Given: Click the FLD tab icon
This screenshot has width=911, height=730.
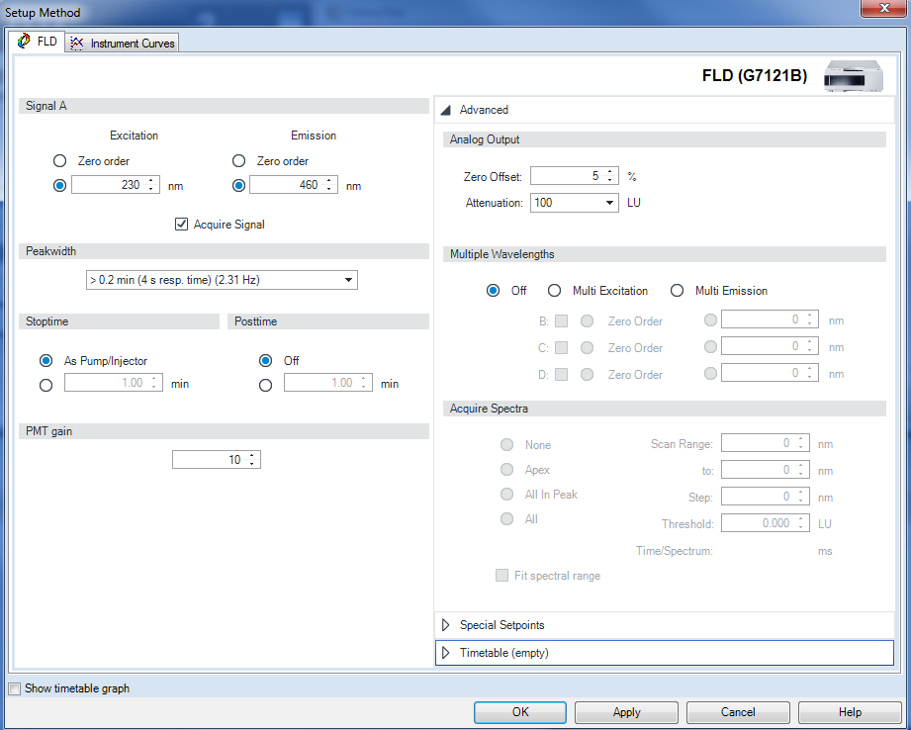Looking at the screenshot, I should click(x=25, y=42).
